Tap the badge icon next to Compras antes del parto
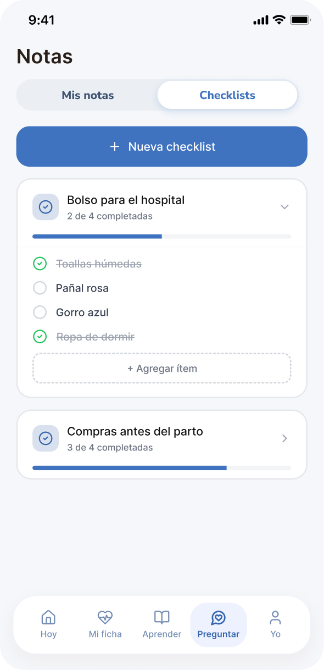Viewport: 324px width, 670px height. [x=46, y=438]
